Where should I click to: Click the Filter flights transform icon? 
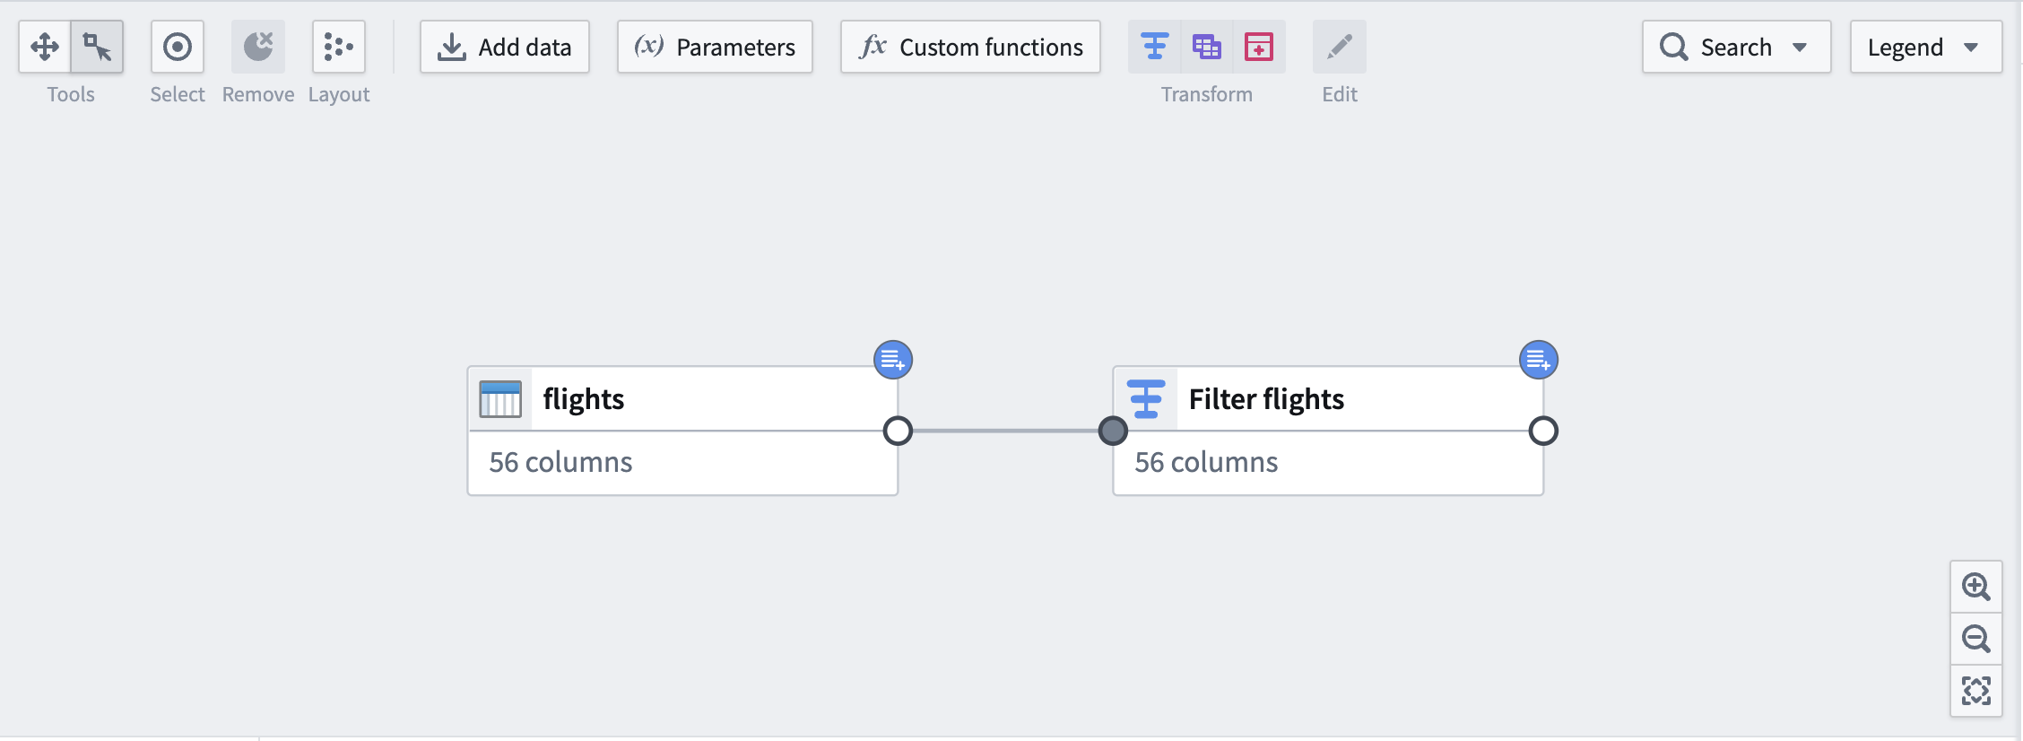[1146, 399]
